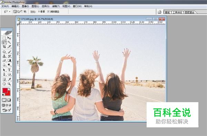The height and width of the screenshot is (136, 207).
Task: Select the Magic Wand tool
Action: 9,42
